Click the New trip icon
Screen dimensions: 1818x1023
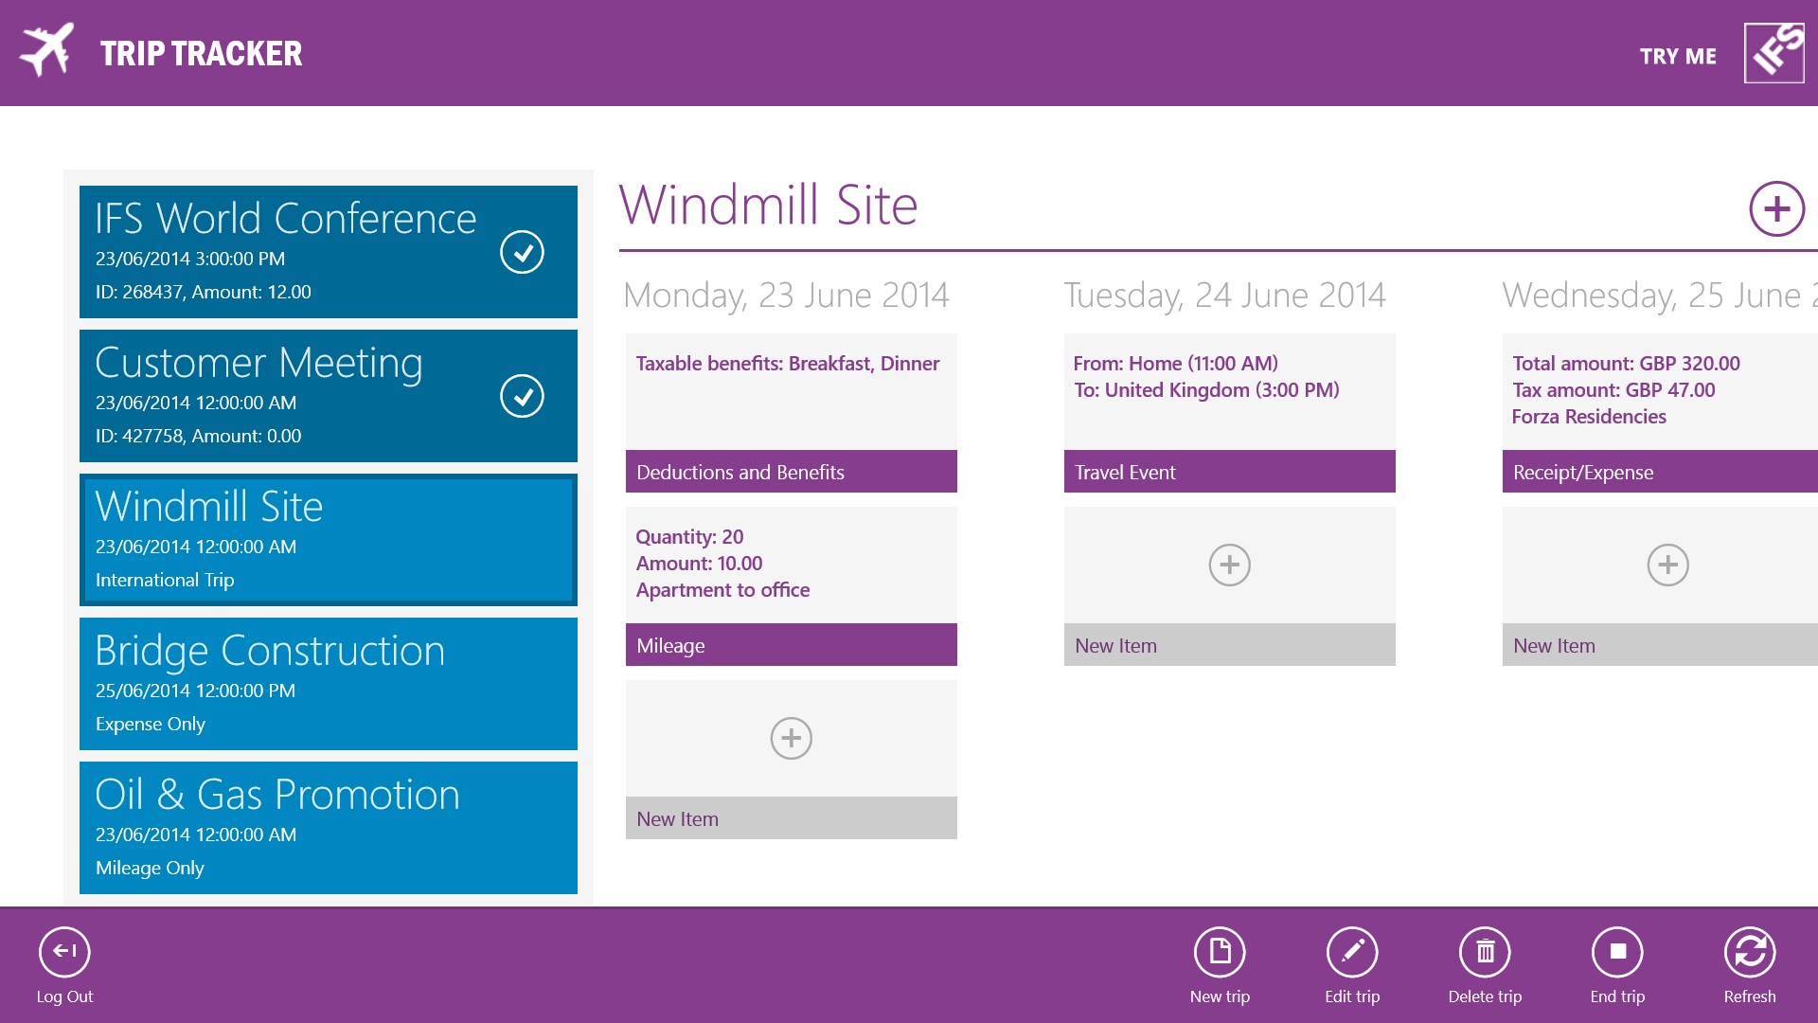tap(1220, 952)
